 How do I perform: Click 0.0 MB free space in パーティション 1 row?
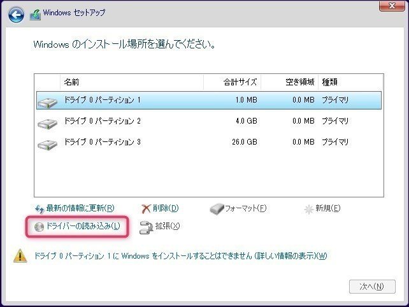click(303, 100)
